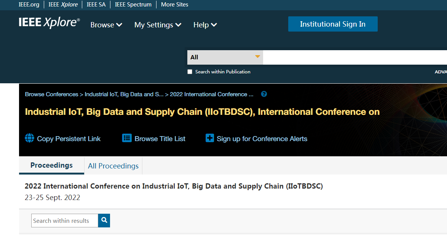Click the main search text box
The image size is (447, 235).
coord(354,57)
